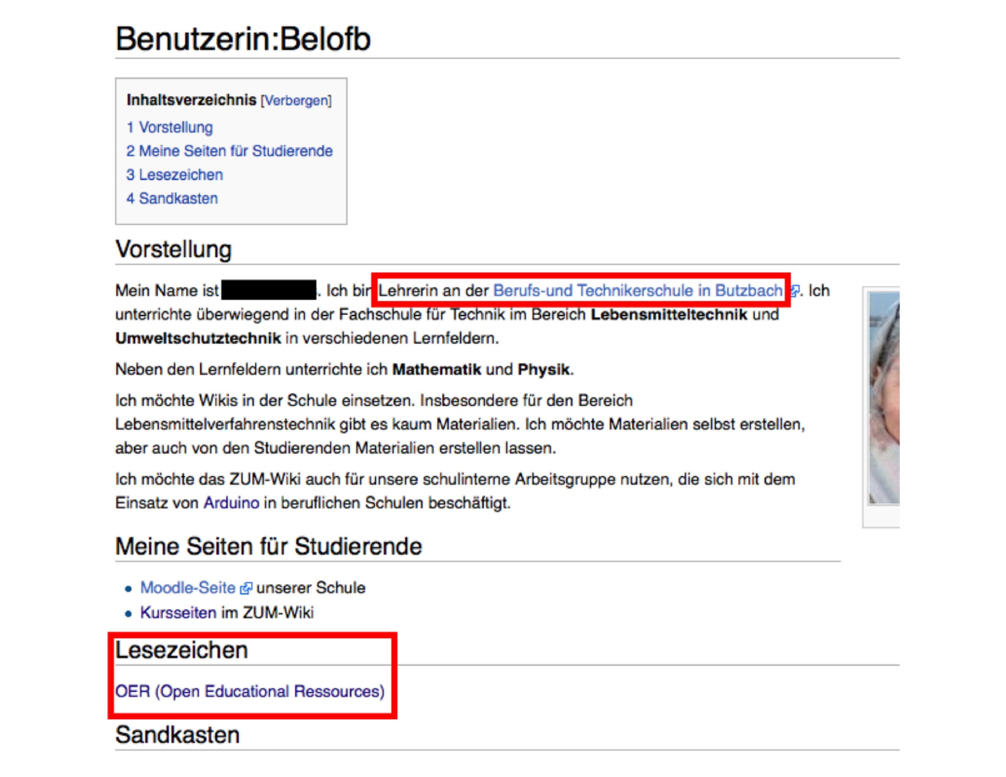Open the Berufs-und Technikerschule in Butzbach link
This screenshot has height=777, width=1006.
click(x=637, y=291)
